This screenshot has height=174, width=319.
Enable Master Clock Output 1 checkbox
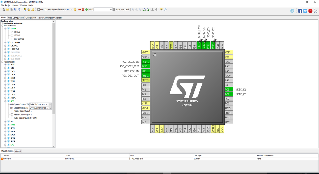(x=12, y=111)
